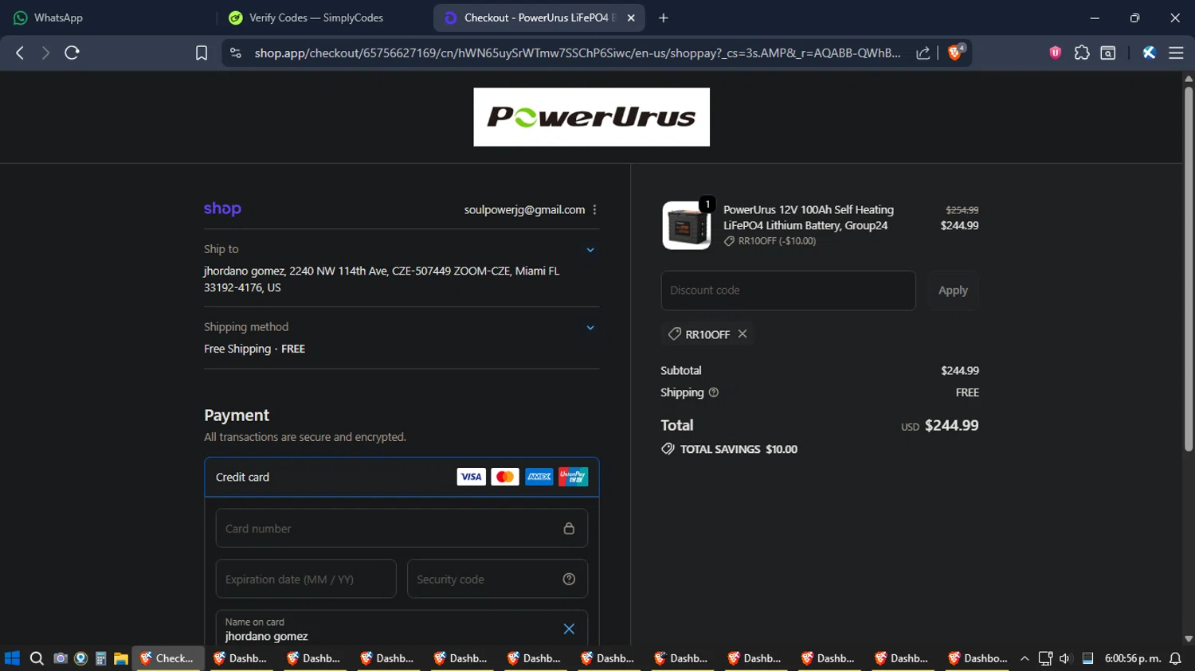Click the Subtotal $244.99 amount
Screen dimensions: 1195x671
959,370
